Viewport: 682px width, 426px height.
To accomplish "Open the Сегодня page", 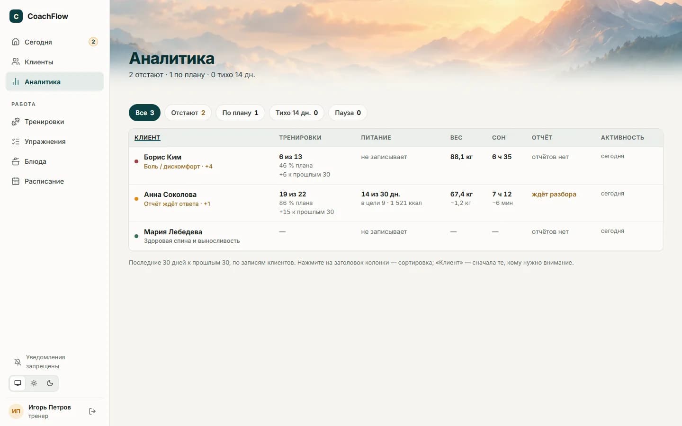I will (x=54, y=42).
